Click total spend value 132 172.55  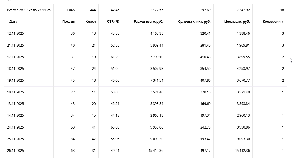155,10
